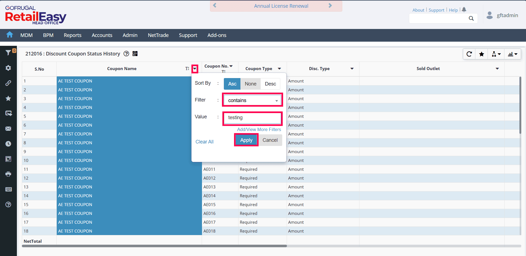This screenshot has height=256, width=526.
Task: Open Add/View More Filters link
Action: pyautogui.click(x=259, y=129)
